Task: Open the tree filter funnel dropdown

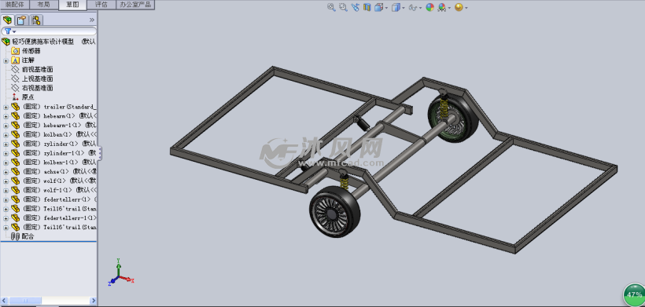Action: [x=10, y=31]
